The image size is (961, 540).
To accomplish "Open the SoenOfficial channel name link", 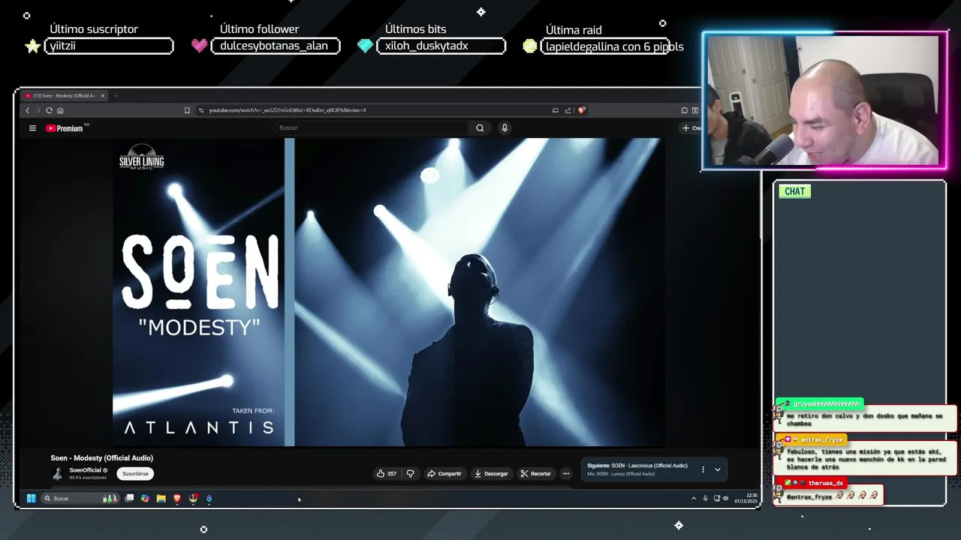I will point(85,470).
